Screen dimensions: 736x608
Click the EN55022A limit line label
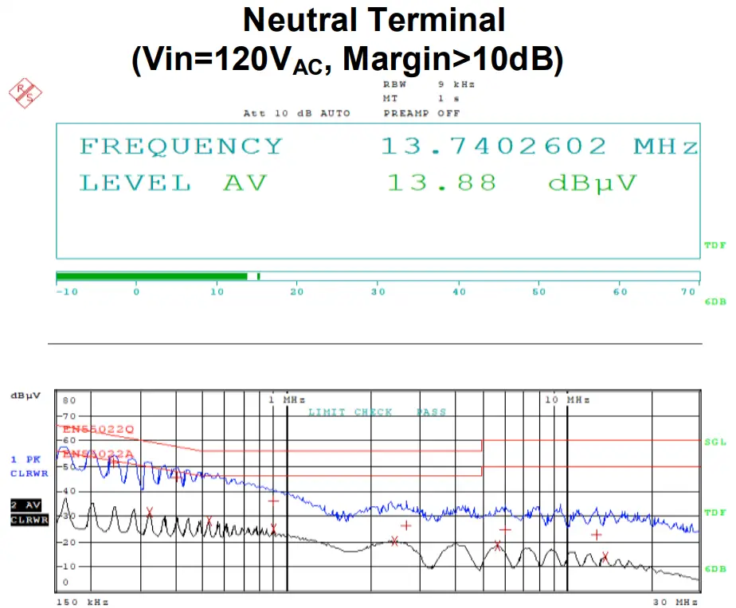click(x=98, y=454)
